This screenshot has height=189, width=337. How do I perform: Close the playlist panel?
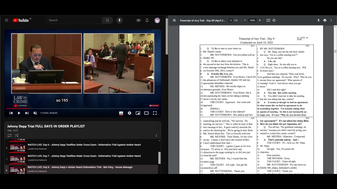click(158, 128)
